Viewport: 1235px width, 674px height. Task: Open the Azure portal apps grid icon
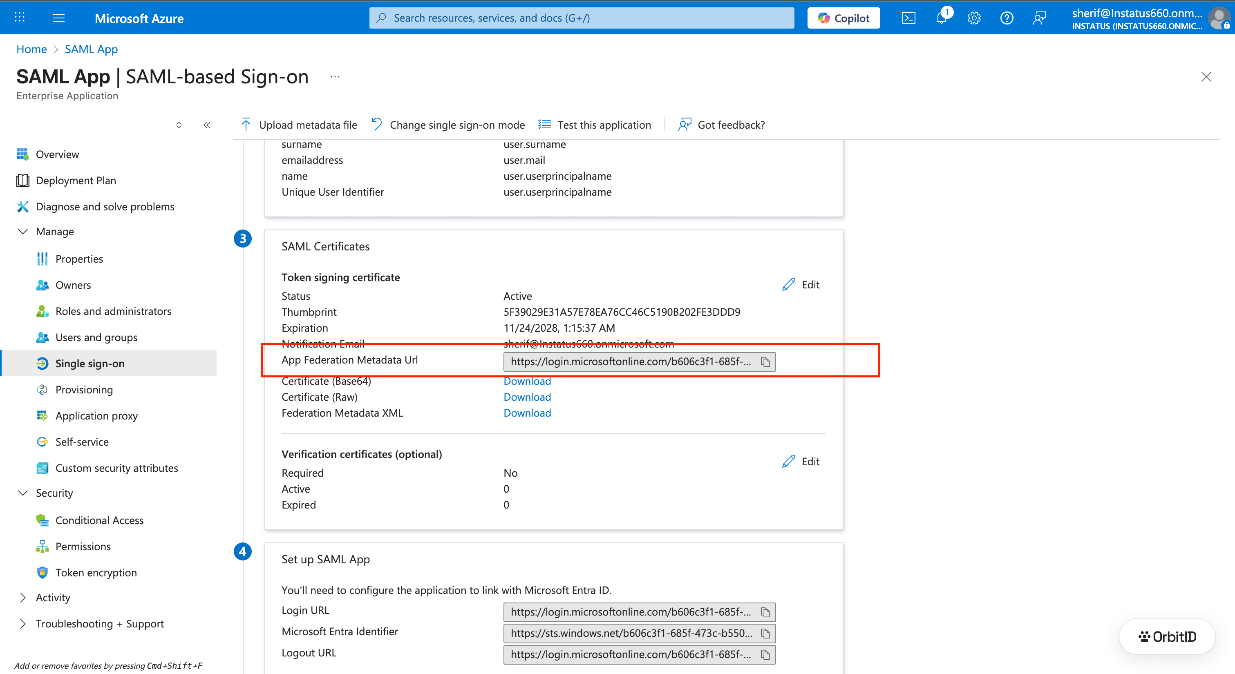20,18
